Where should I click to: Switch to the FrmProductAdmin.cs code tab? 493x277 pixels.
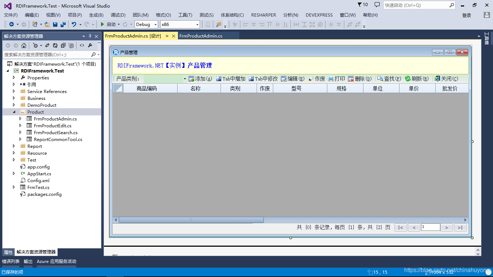201,36
